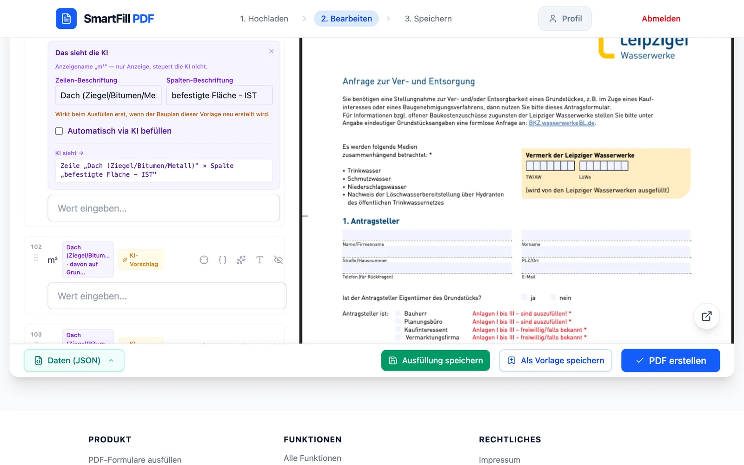Screen dimensions: 744x465
Task: Click the curly braces icon in row 102
Action: tap(223, 260)
